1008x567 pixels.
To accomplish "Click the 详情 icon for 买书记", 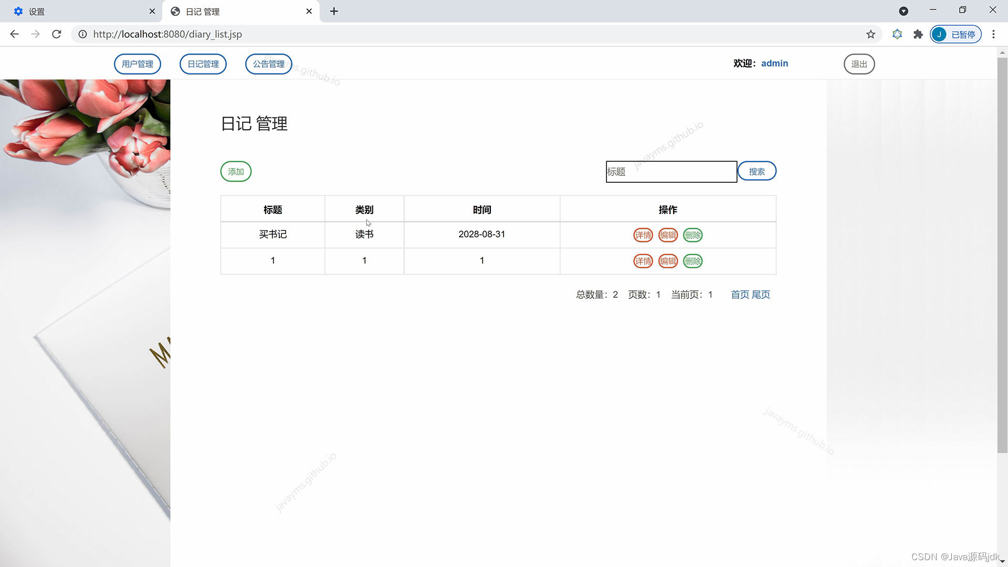I will click(642, 235).
